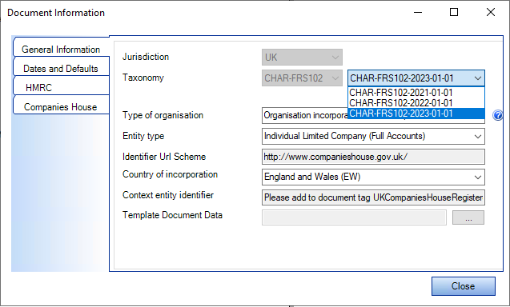510x307 pixels.
Task: Focus the Context entity identifier field
Action: coord(373,197)
